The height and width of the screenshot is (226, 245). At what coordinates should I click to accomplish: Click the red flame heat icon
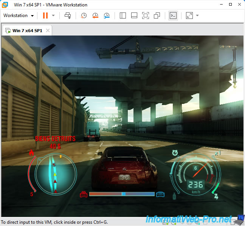click(31, 153)
